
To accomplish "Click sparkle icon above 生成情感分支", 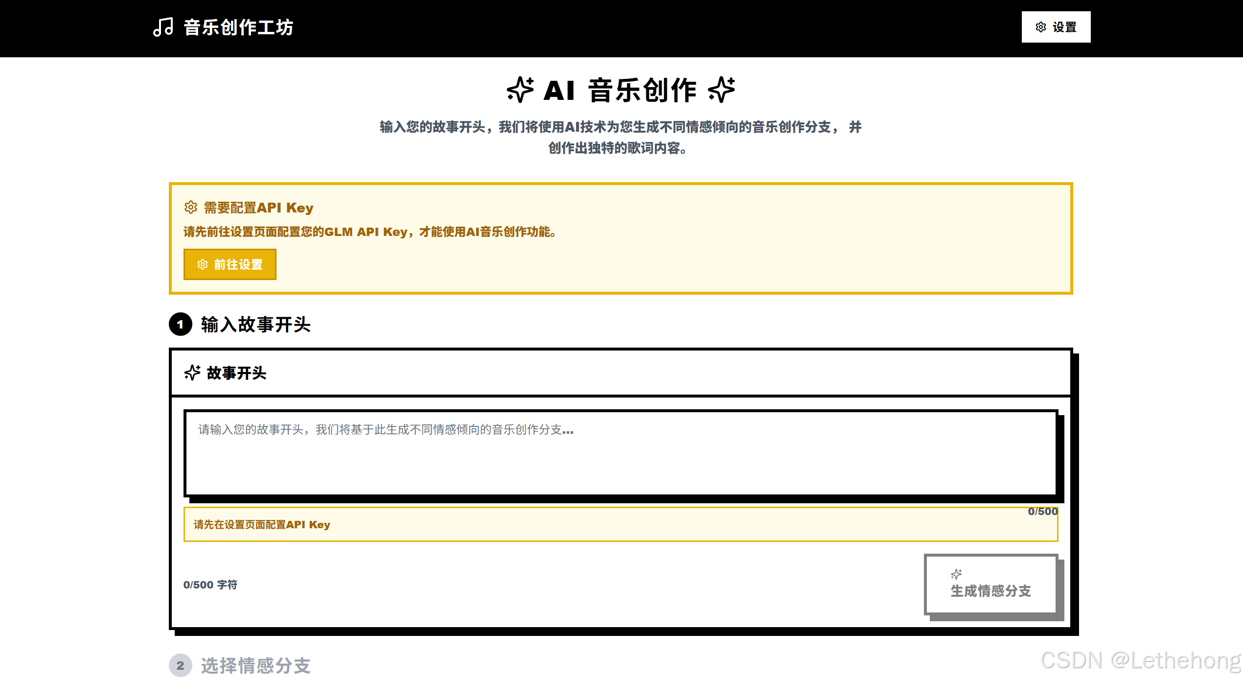I will [x=956, y=574].
